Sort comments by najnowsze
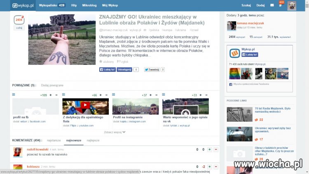 [x=74, y=141]
